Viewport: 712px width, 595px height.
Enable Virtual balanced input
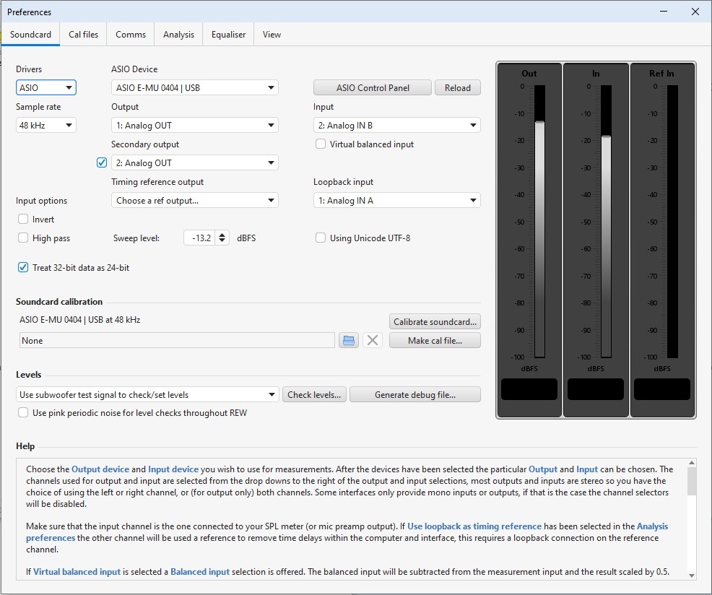point(321,144)
